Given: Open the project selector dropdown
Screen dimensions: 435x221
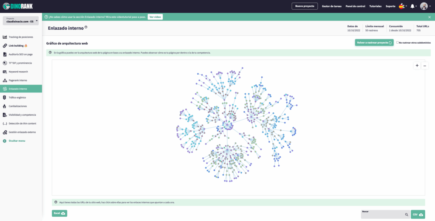Looking at the screenshot, I should point(21,21).
